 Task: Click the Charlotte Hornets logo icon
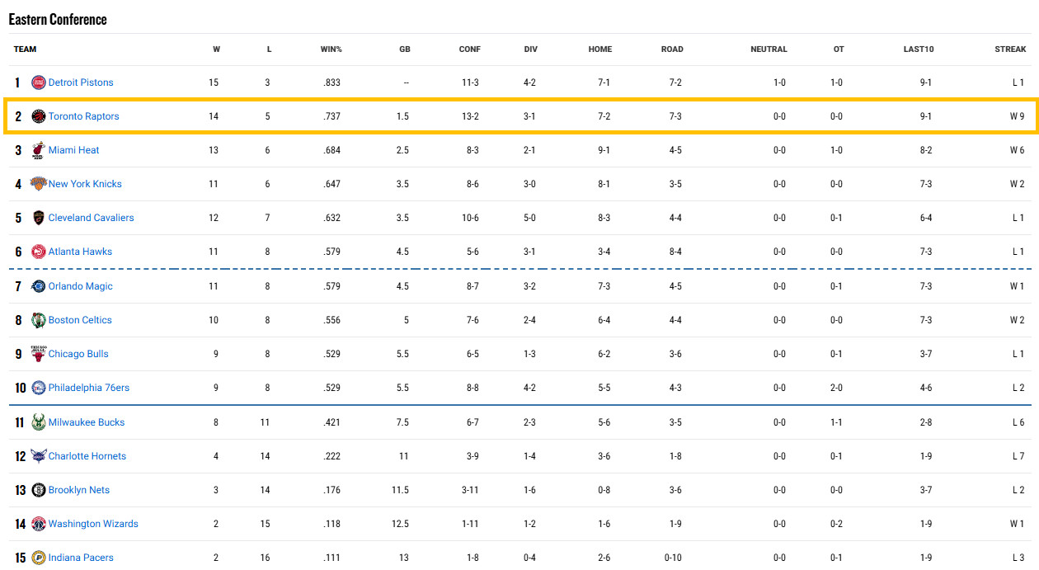[39, 456]
